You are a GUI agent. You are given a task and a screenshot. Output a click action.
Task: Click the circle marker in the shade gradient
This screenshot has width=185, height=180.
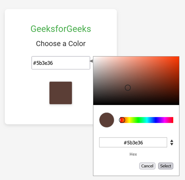tap(128, 88)
